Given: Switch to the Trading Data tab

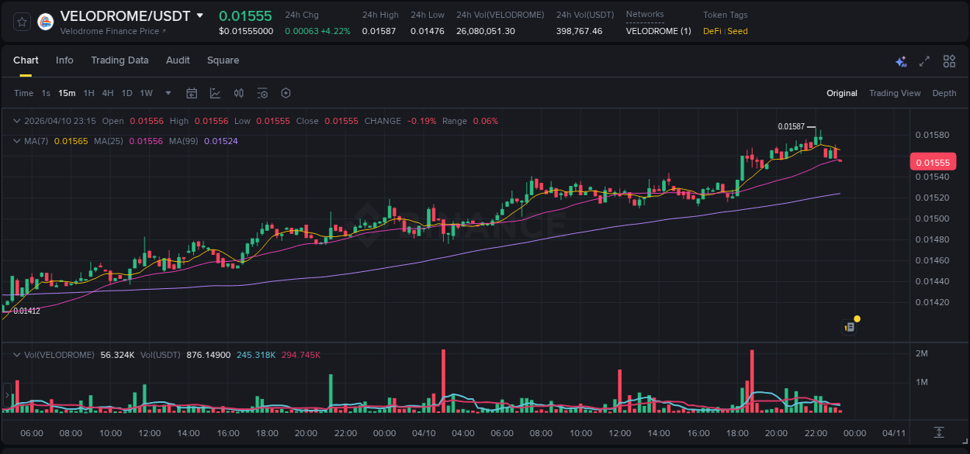Looking at the screenshot, I should 120,60.
